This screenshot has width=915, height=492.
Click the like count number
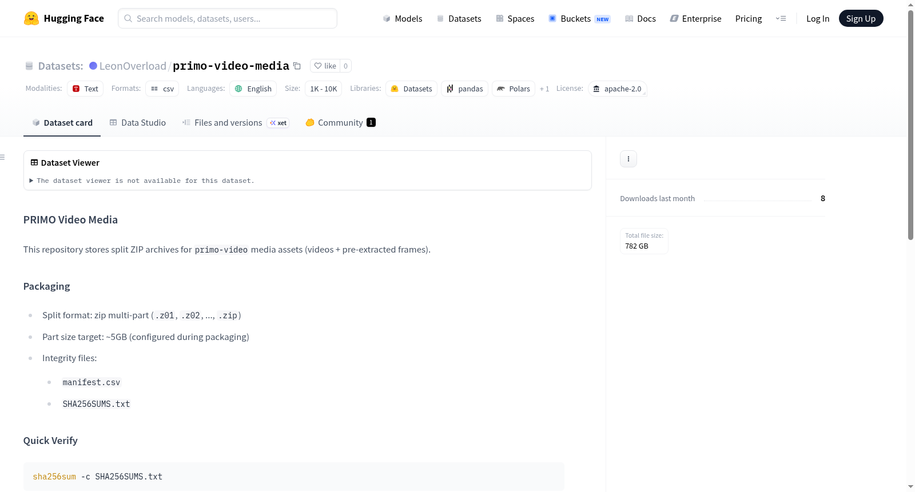(x=345, y=66)
